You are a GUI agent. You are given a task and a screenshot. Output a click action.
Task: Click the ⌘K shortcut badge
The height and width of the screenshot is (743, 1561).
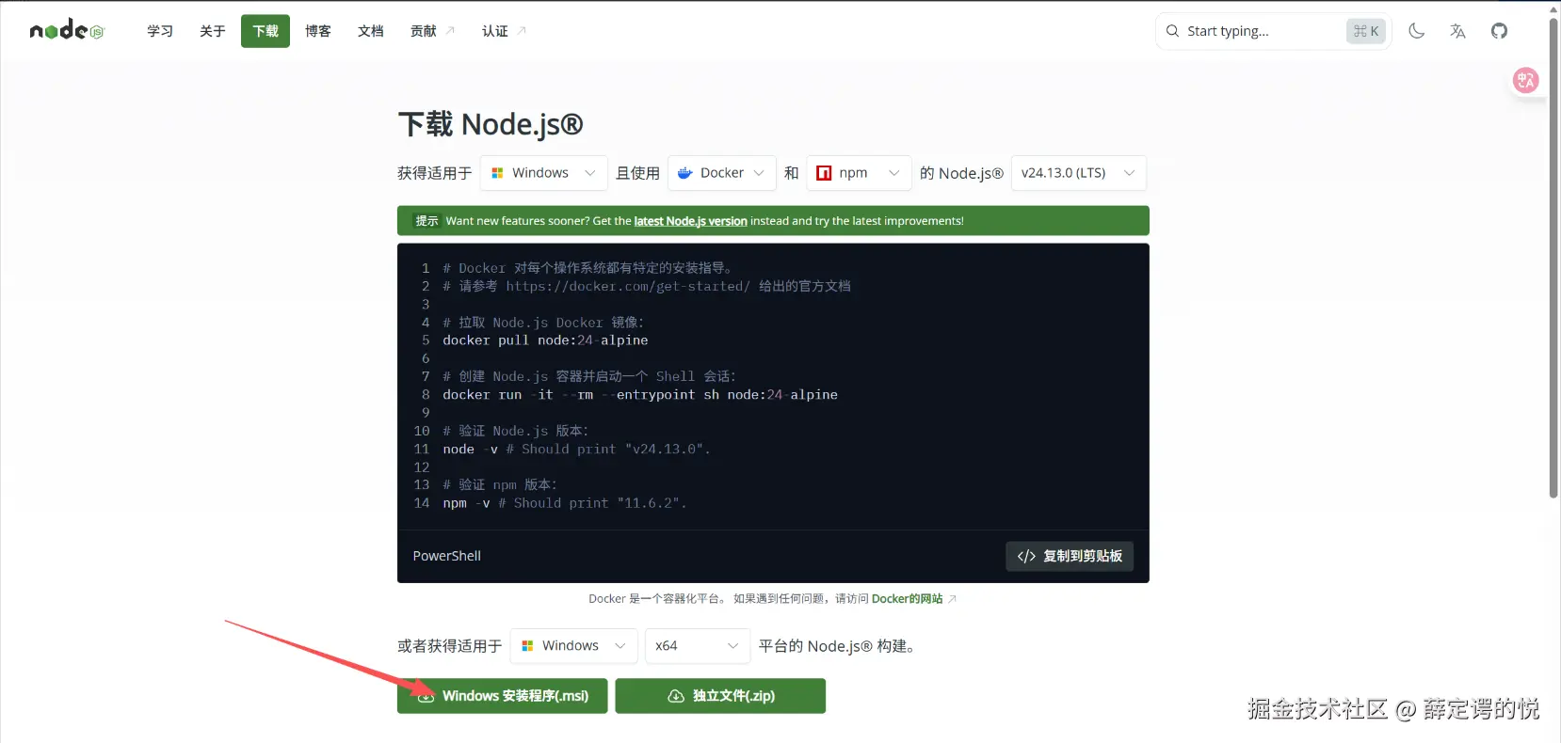pos(1366,31)
